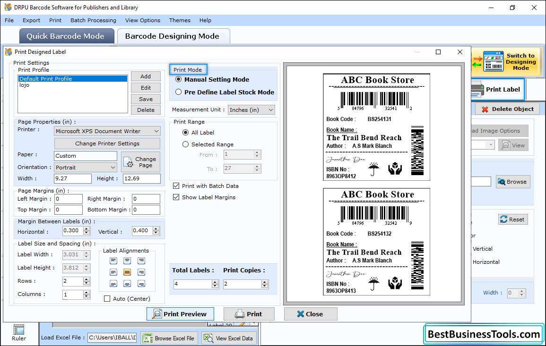Click Delete Object button
Viewport: 546px width, 346px height.
click(508, 109)
